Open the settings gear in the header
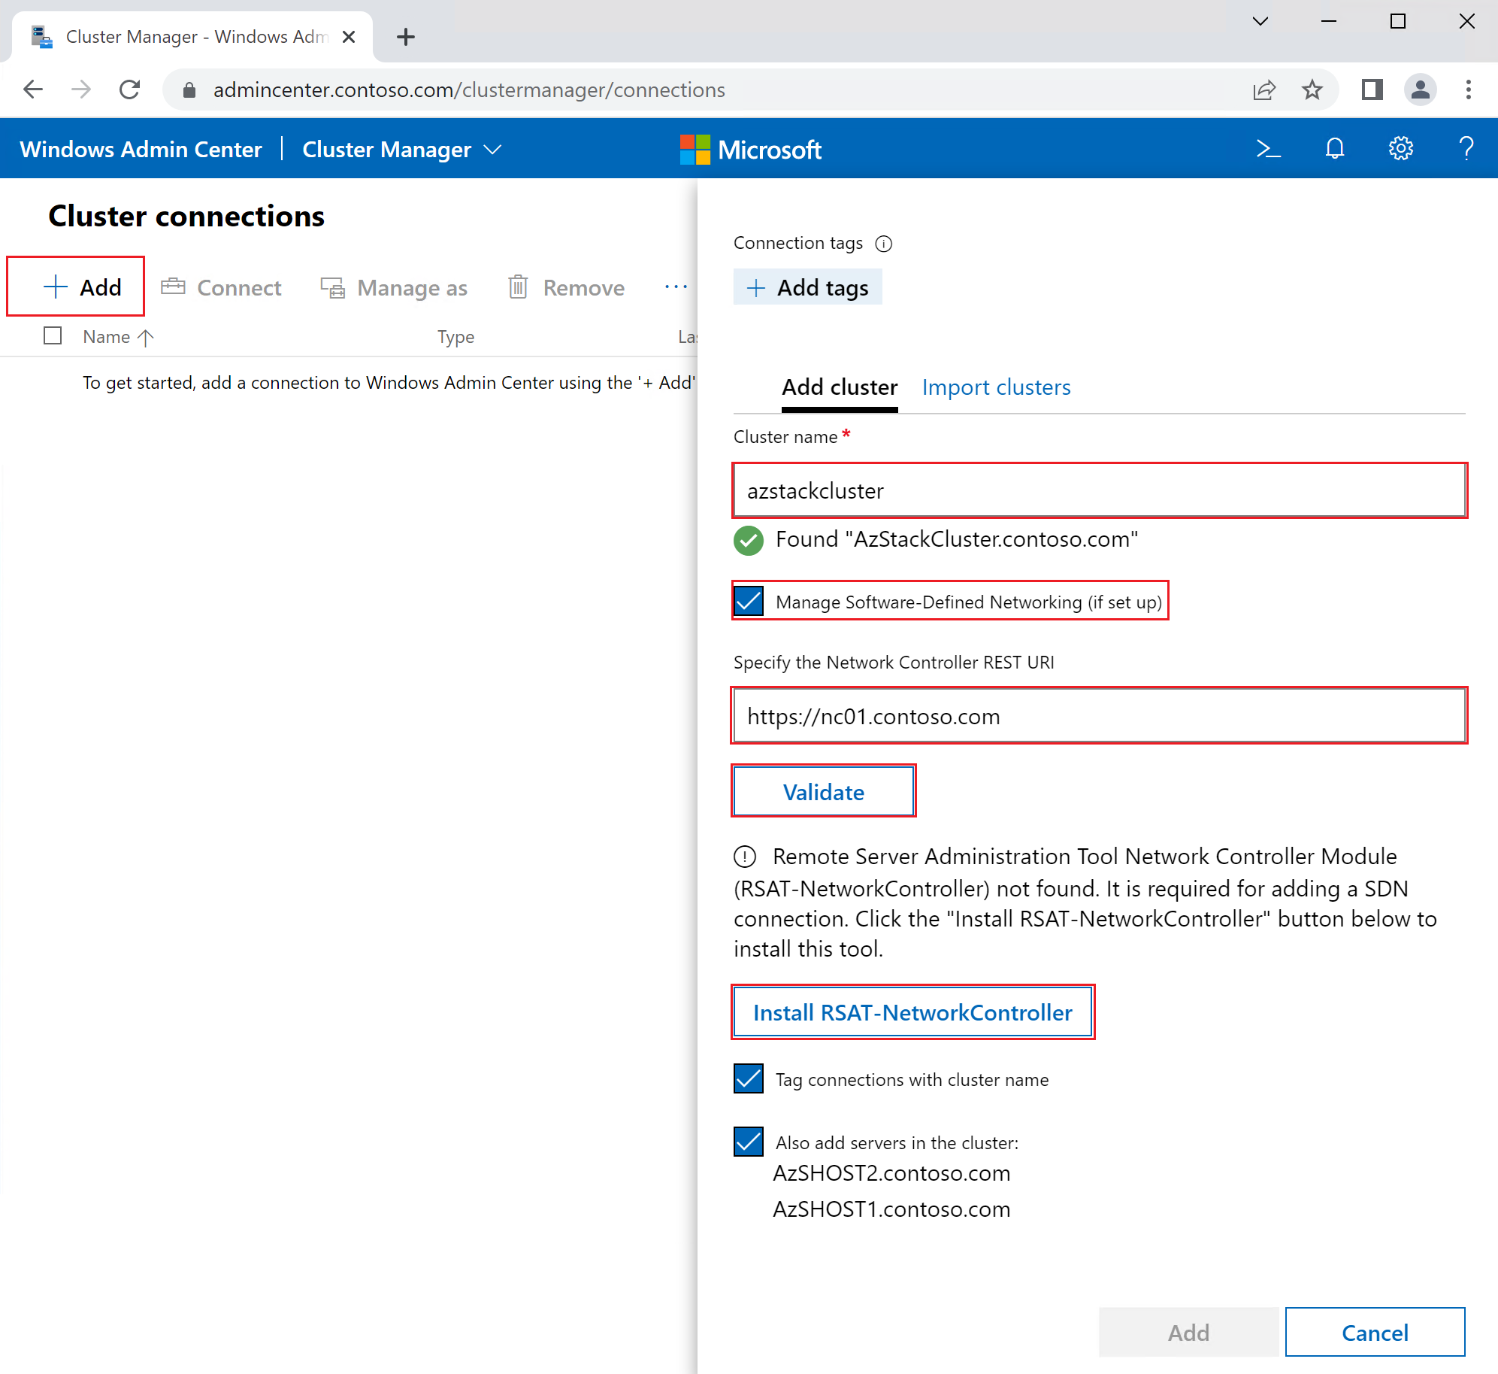 (1401, 149)
